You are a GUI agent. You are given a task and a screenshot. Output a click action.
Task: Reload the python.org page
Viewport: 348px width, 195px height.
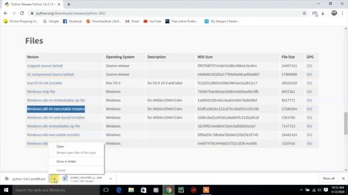click(22, 13)
